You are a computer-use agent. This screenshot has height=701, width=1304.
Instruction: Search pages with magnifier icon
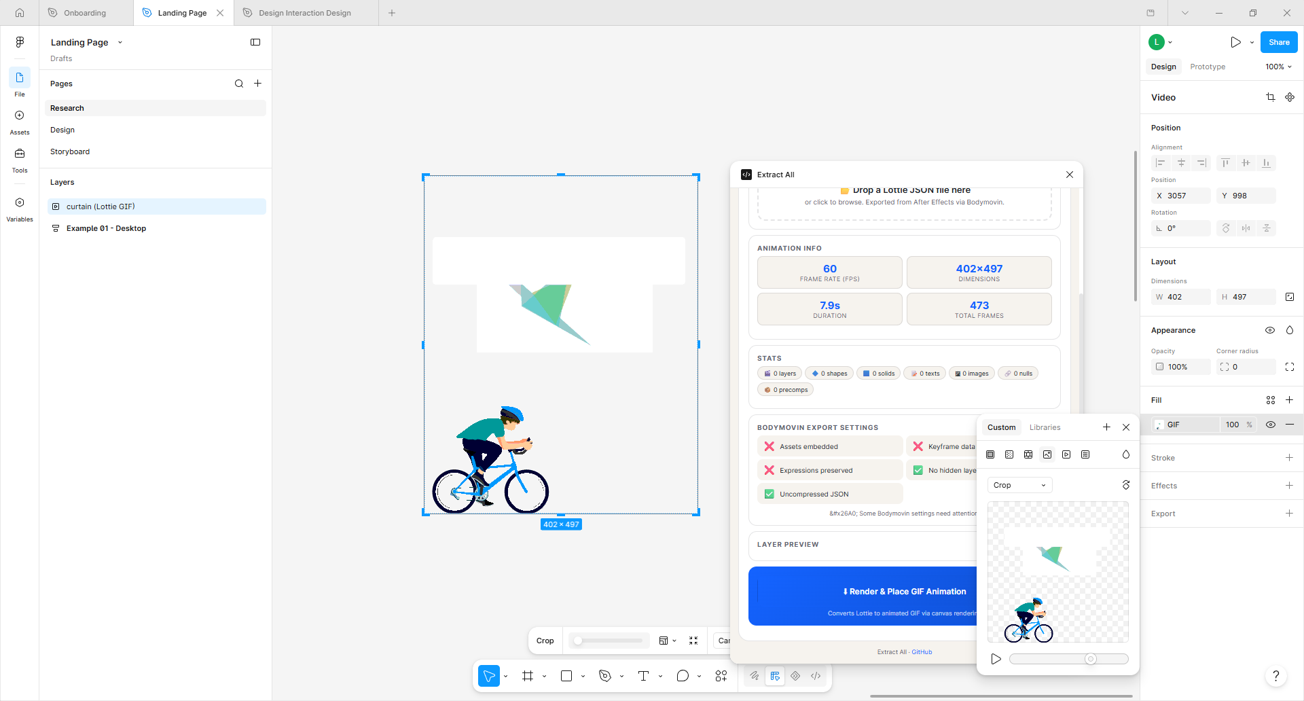coord(239,84)
